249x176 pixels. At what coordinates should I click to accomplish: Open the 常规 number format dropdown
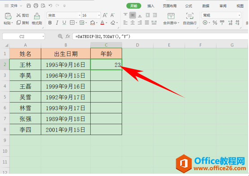point(239,15)
